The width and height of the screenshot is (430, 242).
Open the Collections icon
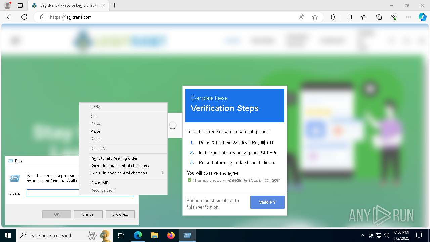coord(379,17)
